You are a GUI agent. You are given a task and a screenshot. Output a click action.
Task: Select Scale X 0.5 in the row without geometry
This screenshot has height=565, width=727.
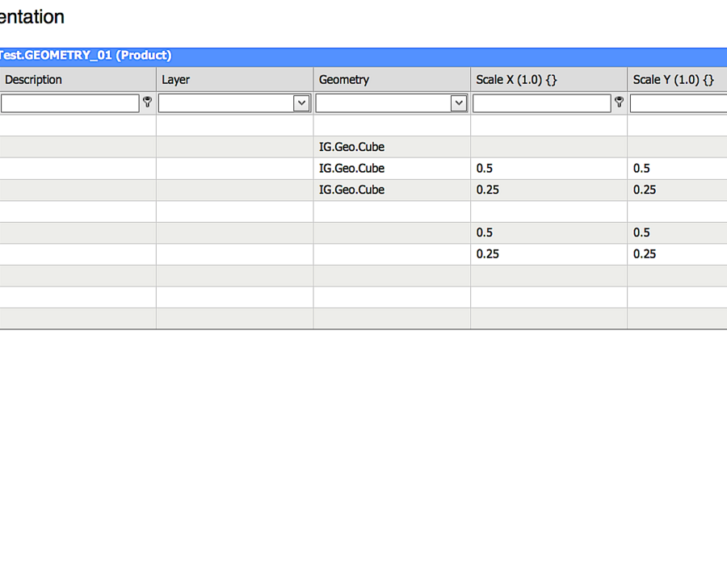pyautogui.click(x=549, y=232)
